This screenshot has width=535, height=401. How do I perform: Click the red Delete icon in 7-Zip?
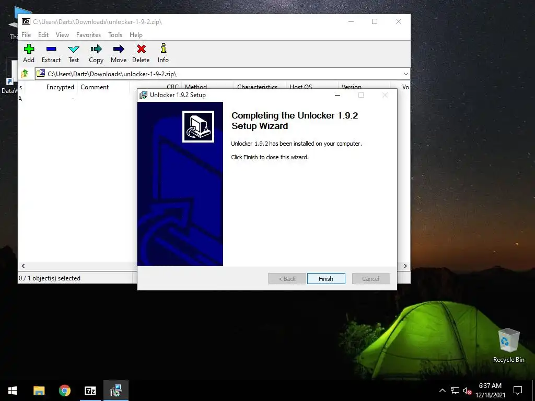pos(141,49)
